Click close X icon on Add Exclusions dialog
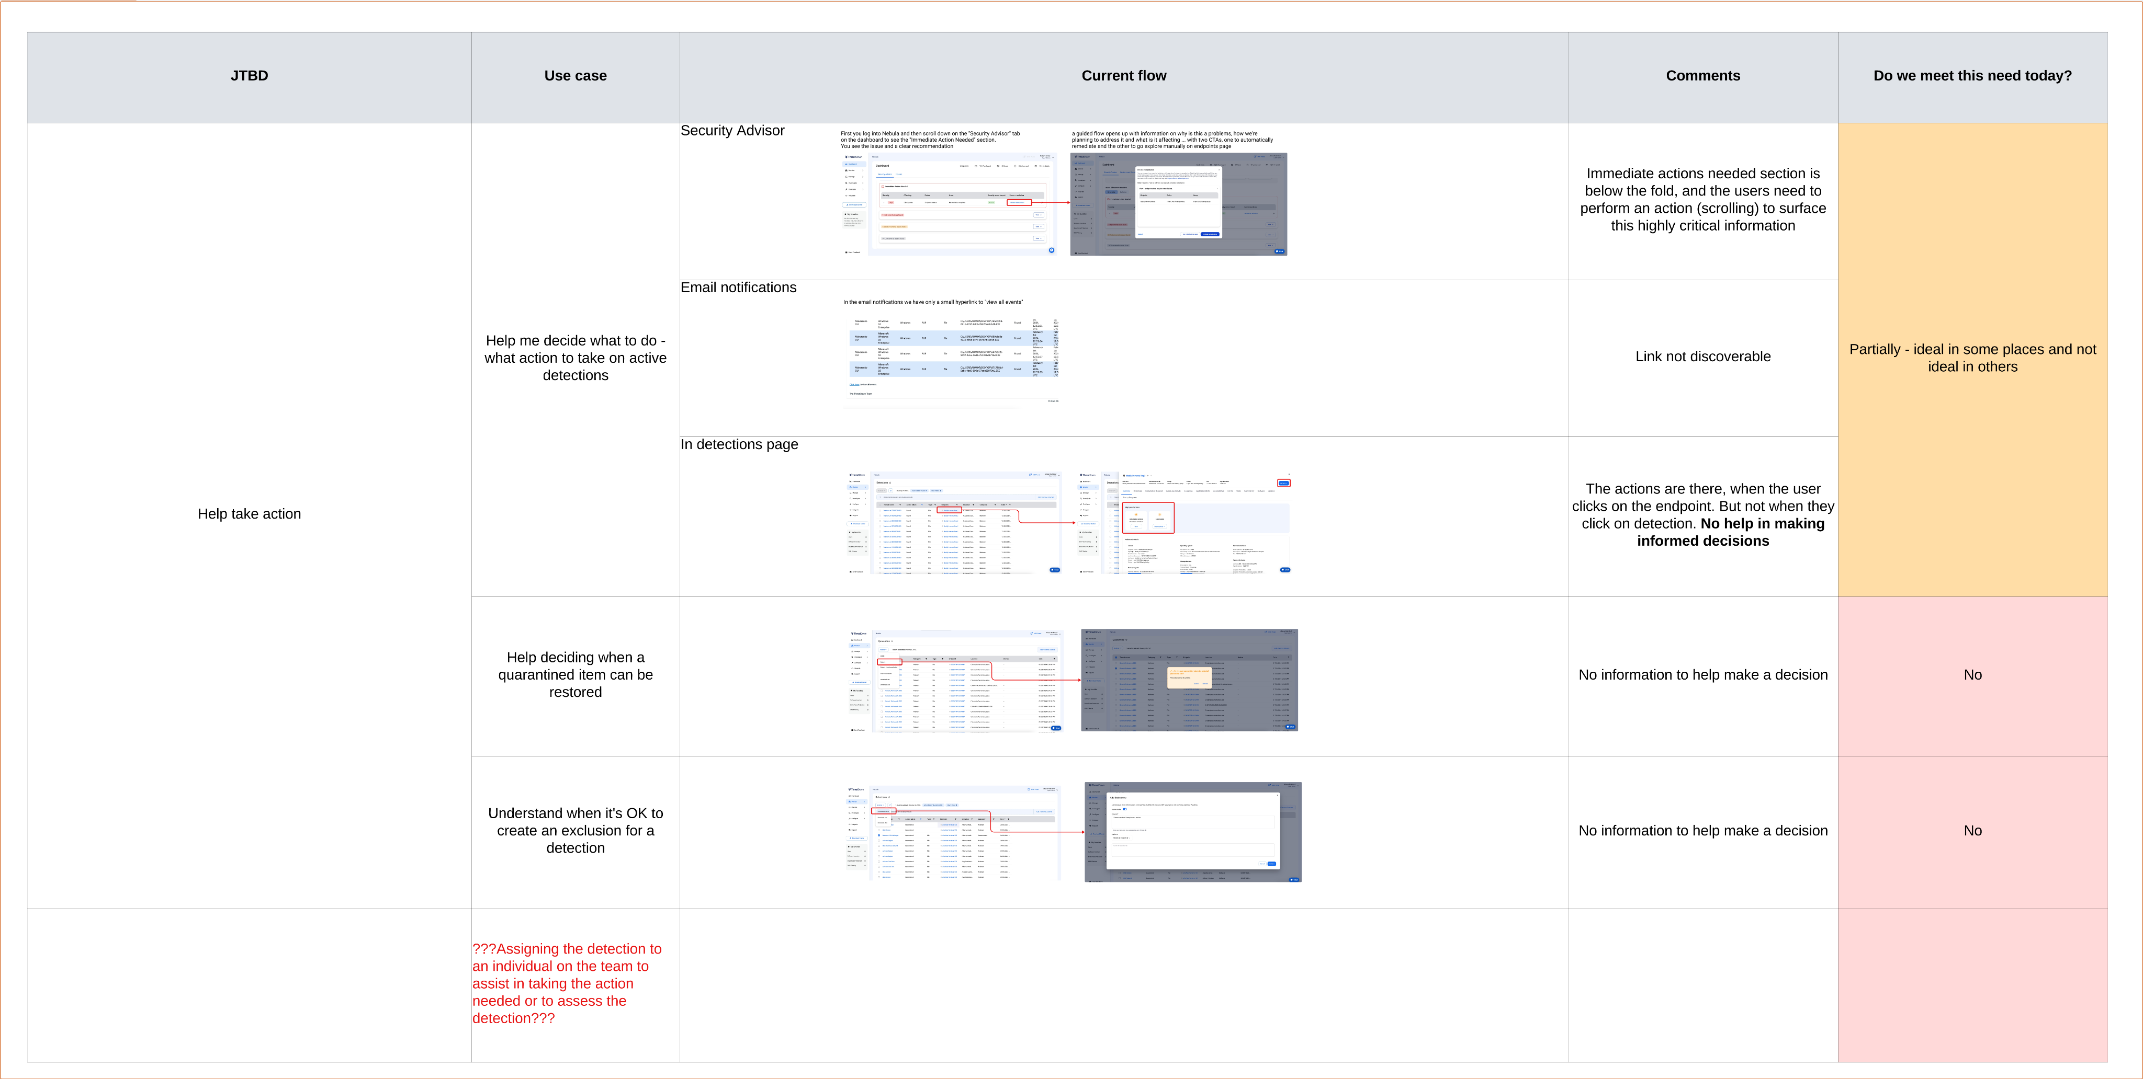This screenshot has height=1079, width=2143. point(1278,796)
